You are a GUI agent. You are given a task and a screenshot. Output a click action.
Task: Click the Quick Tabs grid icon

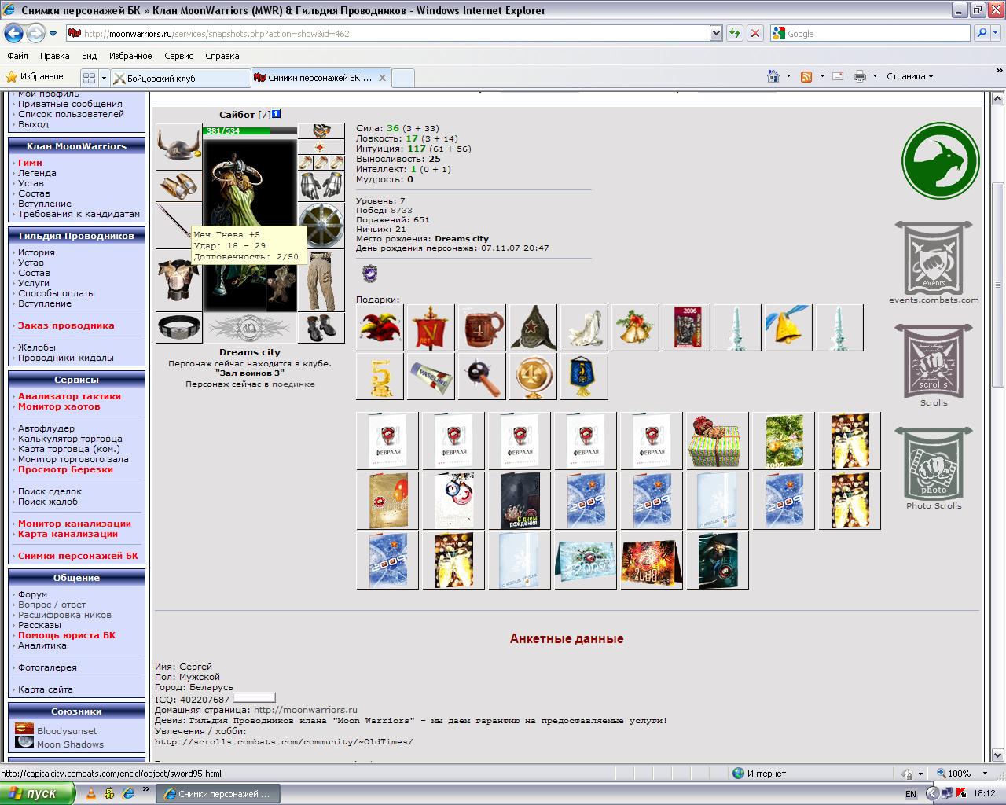click(x=89, y=78)
